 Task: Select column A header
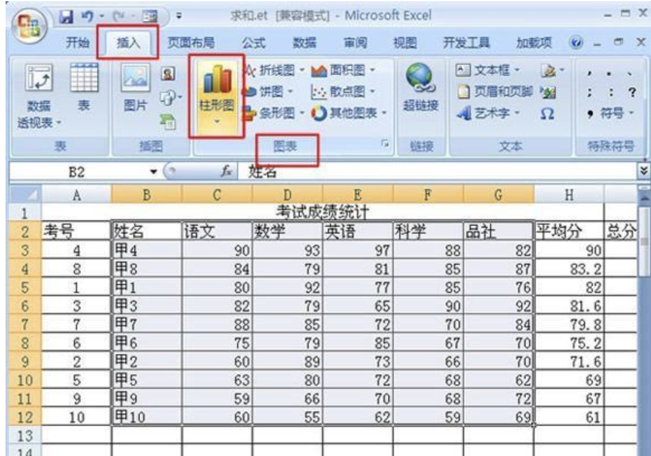pyautogui.click(x=77, y=195)
